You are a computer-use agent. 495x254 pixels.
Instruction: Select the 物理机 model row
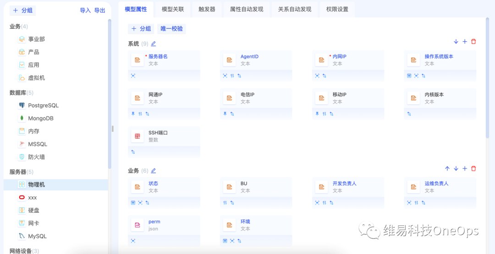point(56,185)
